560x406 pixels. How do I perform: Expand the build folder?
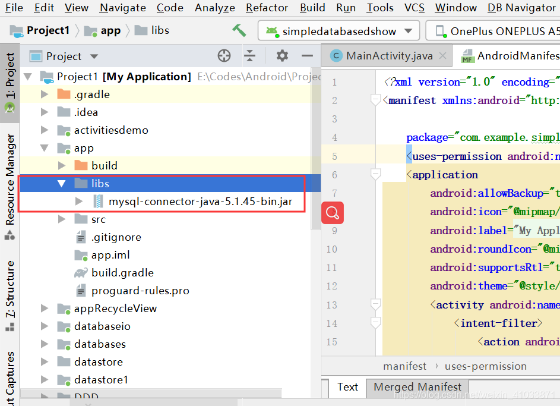pyautogui.click(x=61, y=165)
